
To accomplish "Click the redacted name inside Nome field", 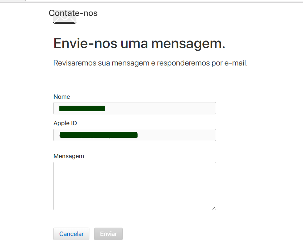I will 82,108.
